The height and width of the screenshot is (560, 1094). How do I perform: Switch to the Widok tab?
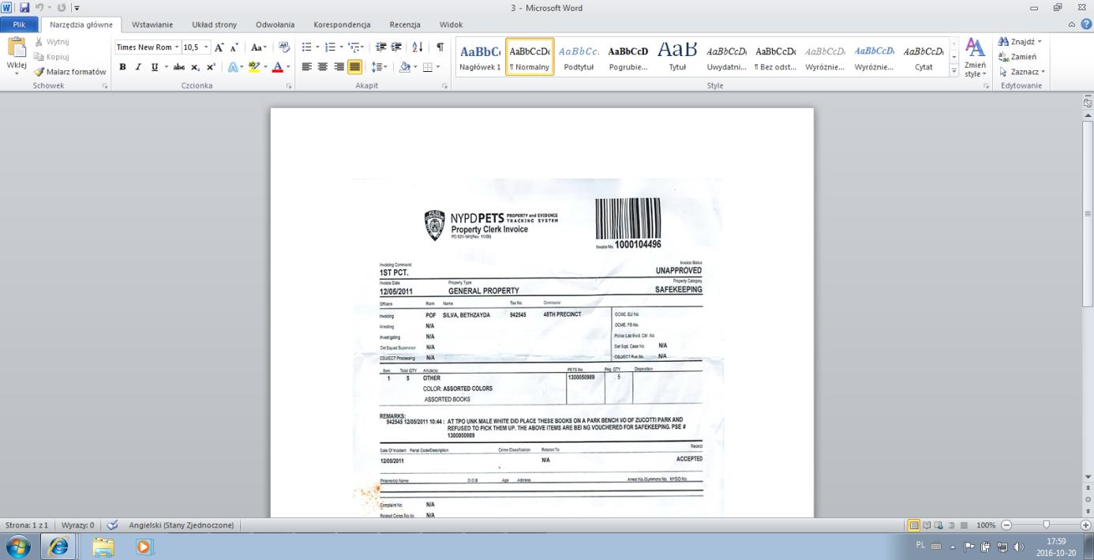pos(451,24)
